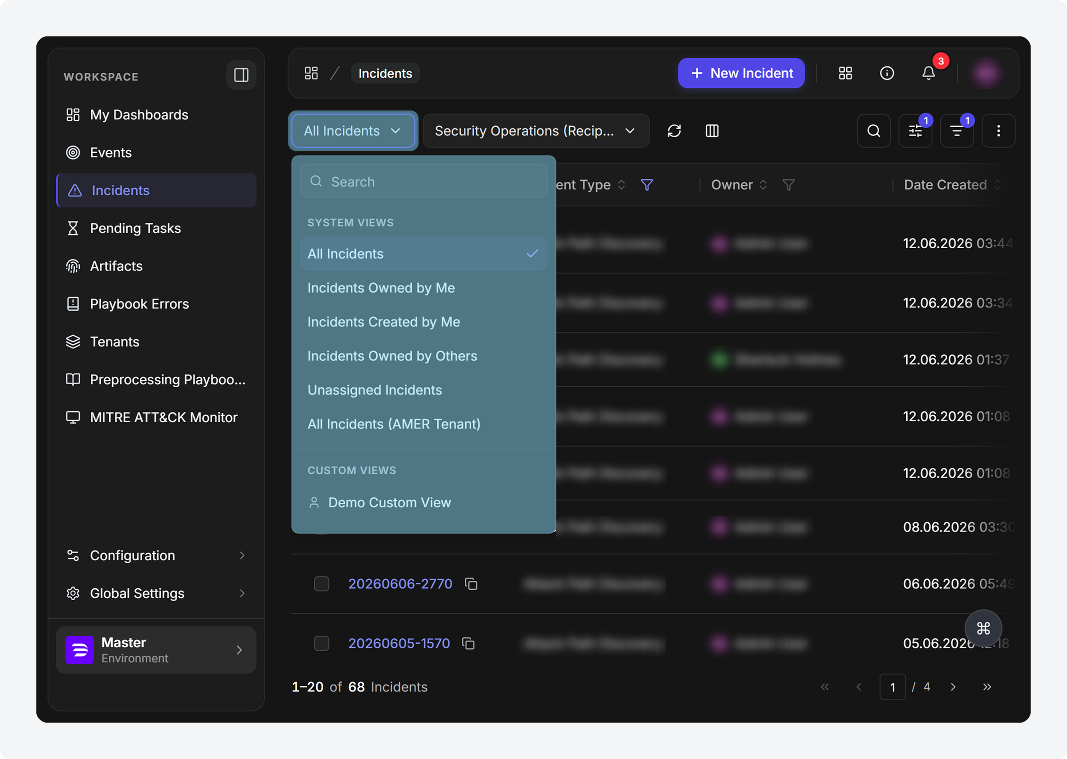
Task: Open the command palette floating button
Action: point(983,628)
